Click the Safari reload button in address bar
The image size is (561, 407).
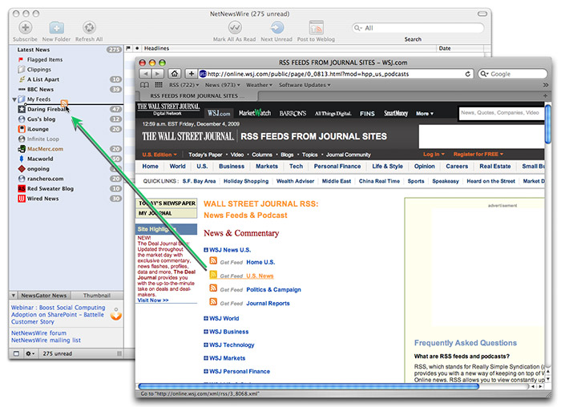(x=466, y=74)
